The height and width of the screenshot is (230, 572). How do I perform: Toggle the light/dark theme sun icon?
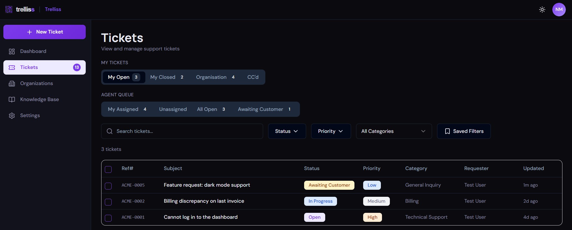[x=542, y=10]
